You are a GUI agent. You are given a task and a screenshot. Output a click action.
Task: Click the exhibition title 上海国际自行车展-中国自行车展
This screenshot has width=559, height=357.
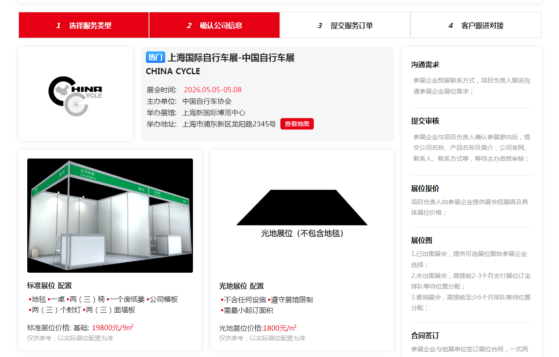(x=231, y=58)
